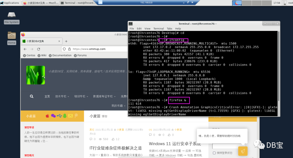Click the 其它 category tag
293x158 pixels.
pos(92,129)
